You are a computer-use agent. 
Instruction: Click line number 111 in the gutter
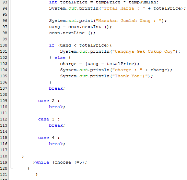click(x=3, y=113)
